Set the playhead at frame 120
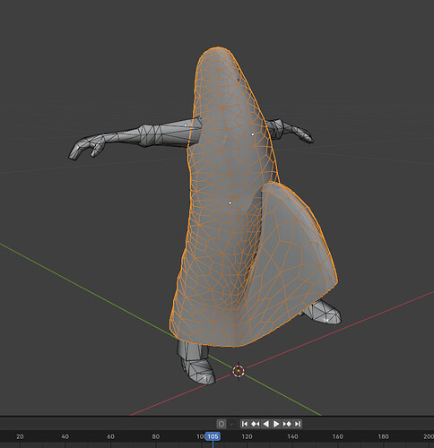The image size is (434, 448). 247,436
